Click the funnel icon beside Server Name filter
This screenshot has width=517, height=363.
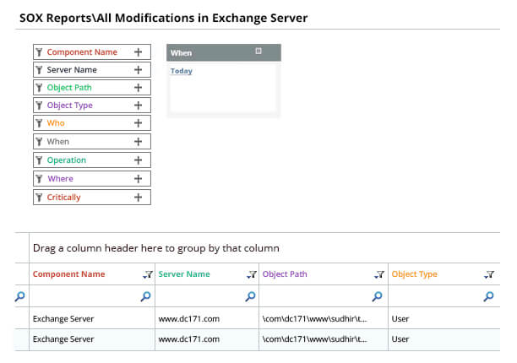point(39,70)
